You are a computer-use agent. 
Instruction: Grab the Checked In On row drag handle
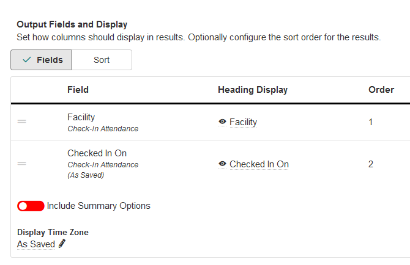tap(21, 164)
